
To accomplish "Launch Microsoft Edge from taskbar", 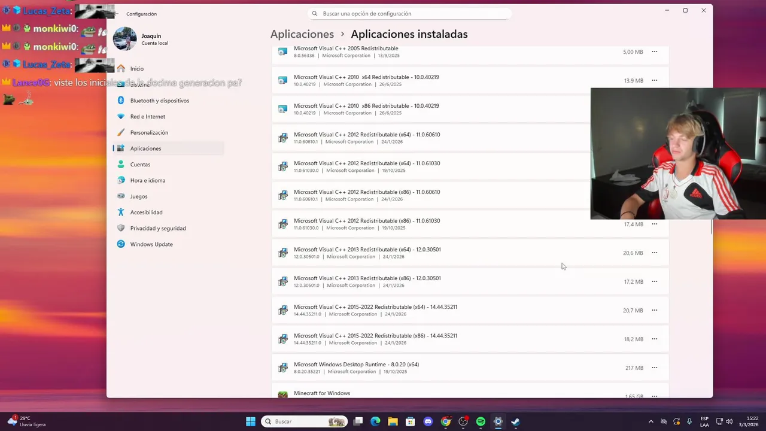I will 375,421.
